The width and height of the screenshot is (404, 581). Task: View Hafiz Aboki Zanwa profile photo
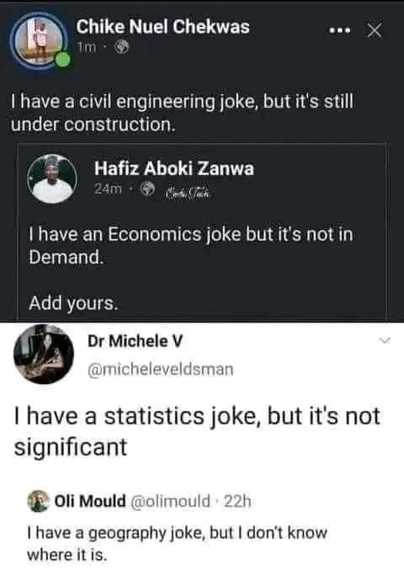tap(52, 179)
